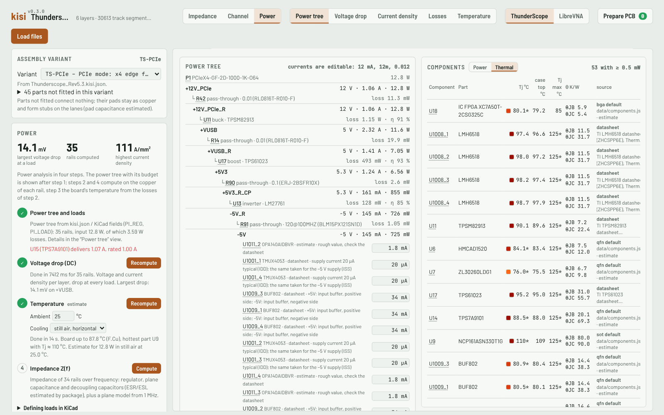664x415 pixels.
Task: Open the Voltage drop view
Action: coord(351,16)
